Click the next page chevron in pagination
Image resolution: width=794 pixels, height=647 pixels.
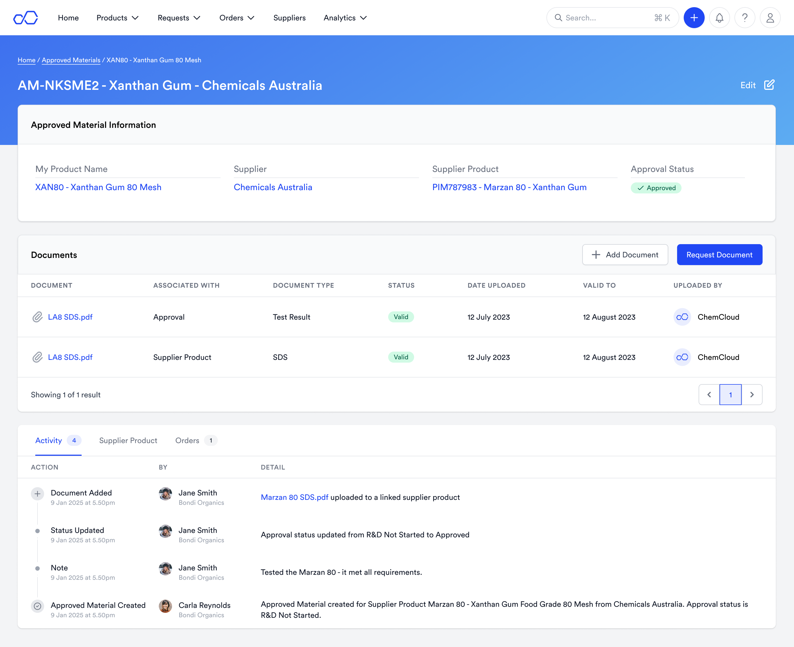[x=752, y=394]
